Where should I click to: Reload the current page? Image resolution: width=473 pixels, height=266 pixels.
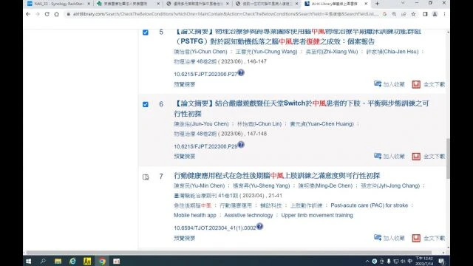coord(47,14)
